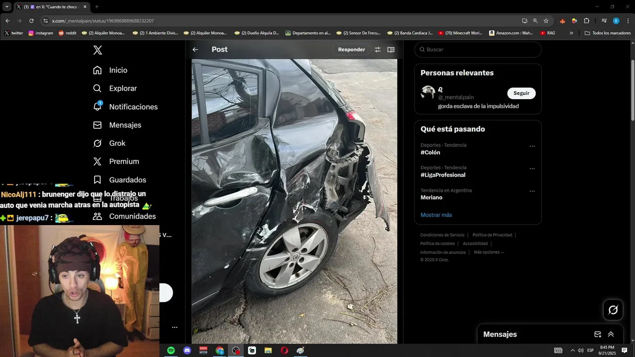
Task: Toggle reader view icon in Post header
Action: [x=391, y=50]
